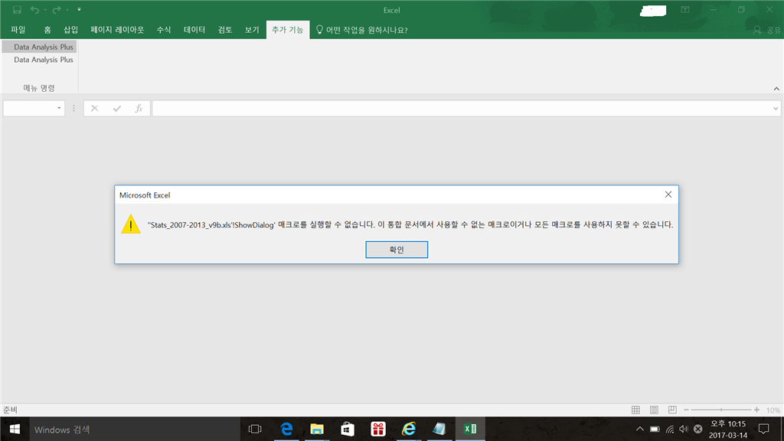Viewport: 784px width, 441px height.
Task: Click the tray icon next to the clock
Action: click(x=698, y=429)
